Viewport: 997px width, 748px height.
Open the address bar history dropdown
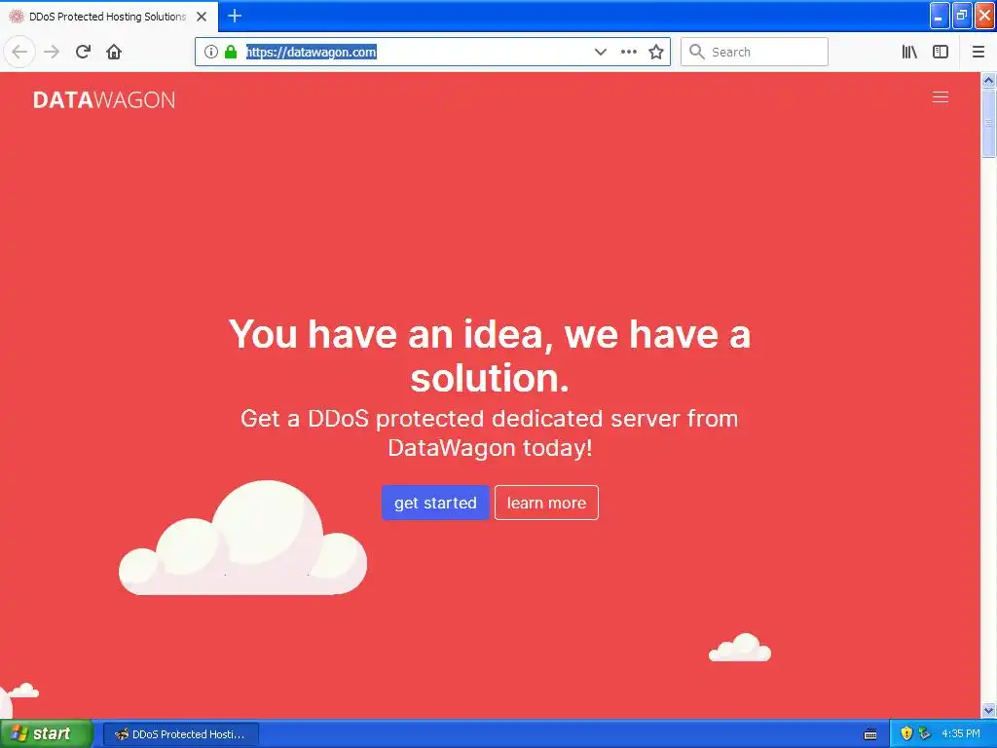(600, 52)
